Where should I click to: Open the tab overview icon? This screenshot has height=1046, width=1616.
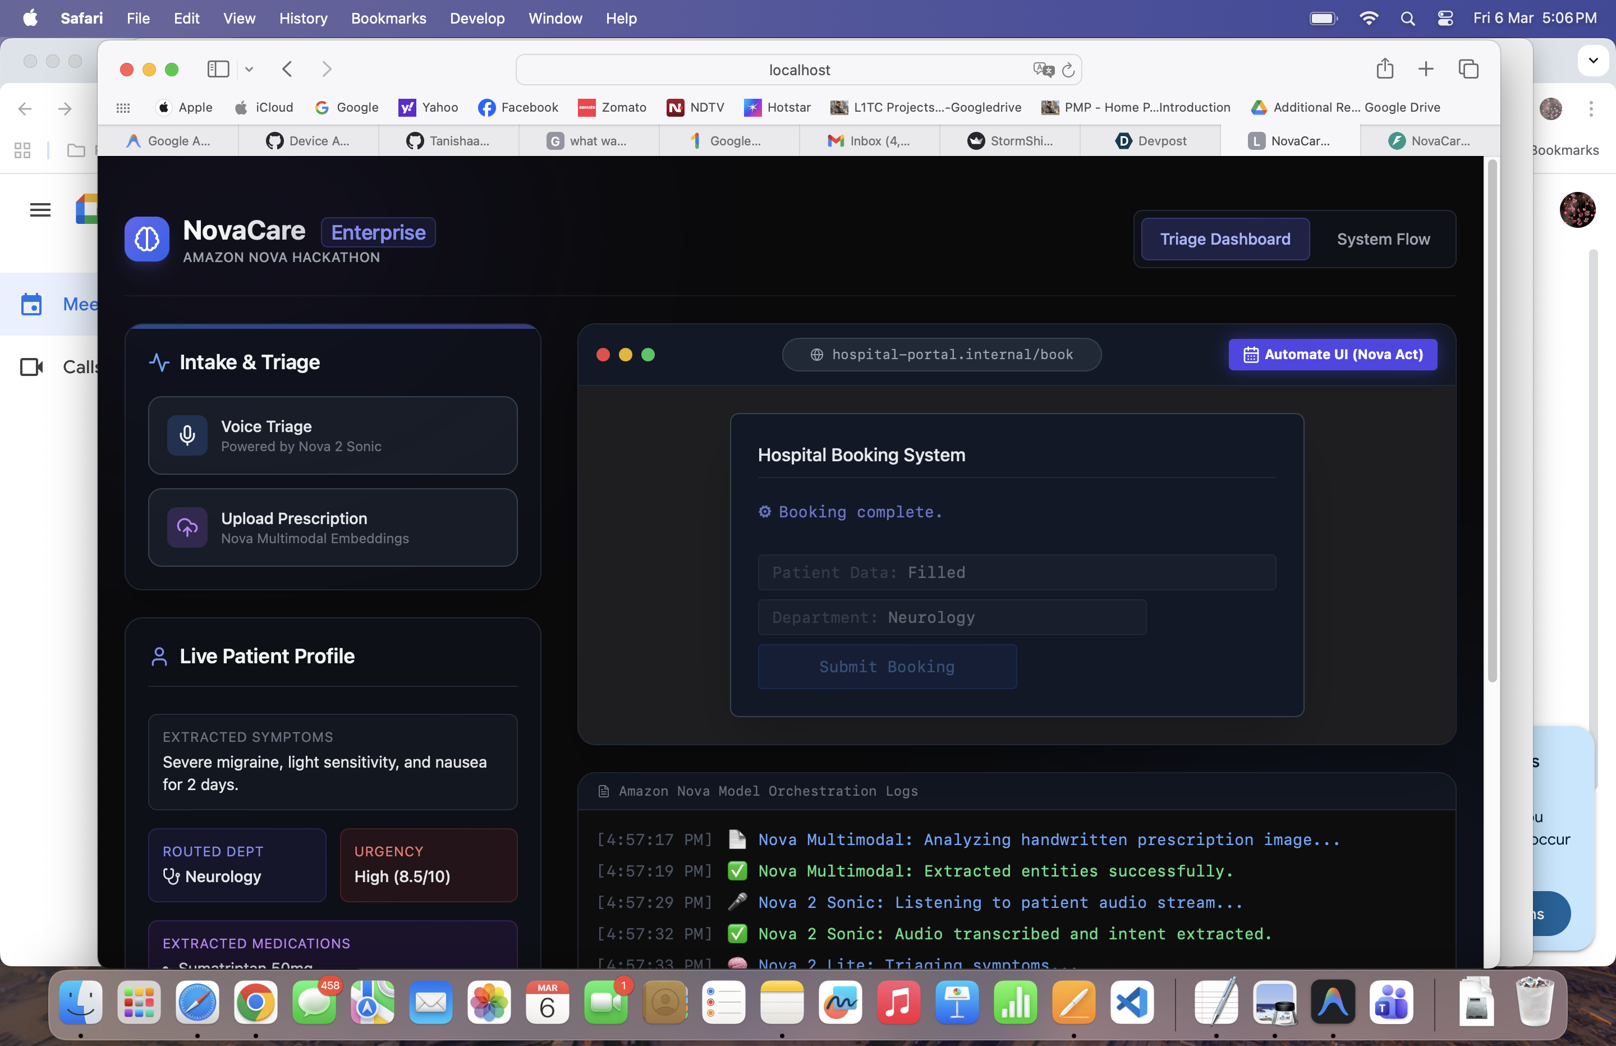point(1468,68)
